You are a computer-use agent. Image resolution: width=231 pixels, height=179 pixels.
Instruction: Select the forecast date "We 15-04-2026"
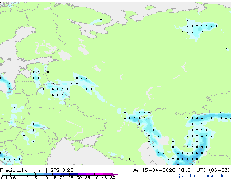click(154, 170)
